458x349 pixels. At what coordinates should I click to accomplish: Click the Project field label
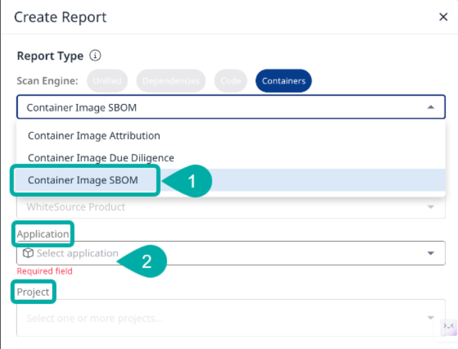click(x=33, y=292)
